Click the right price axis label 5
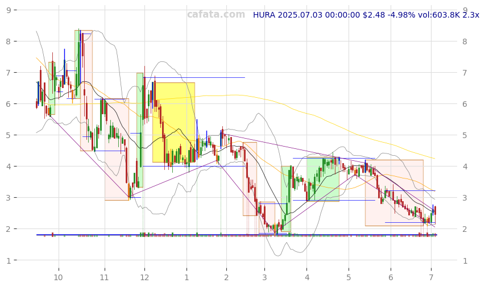Viewport: 485px width, 287px height. tap(465, 135)
